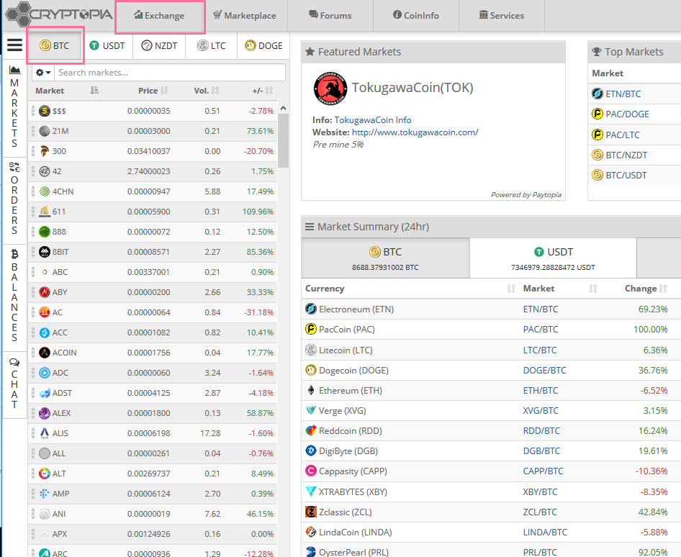Image resolution: width=681 pixels, height=557 pixels.
Task: Open the ETH/BTC market link
Action: [x=540, y=390]
